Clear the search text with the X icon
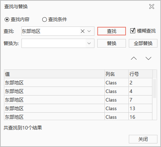Image resolution: width=161 pixels, height=147 pixels. tap(83, 31)
